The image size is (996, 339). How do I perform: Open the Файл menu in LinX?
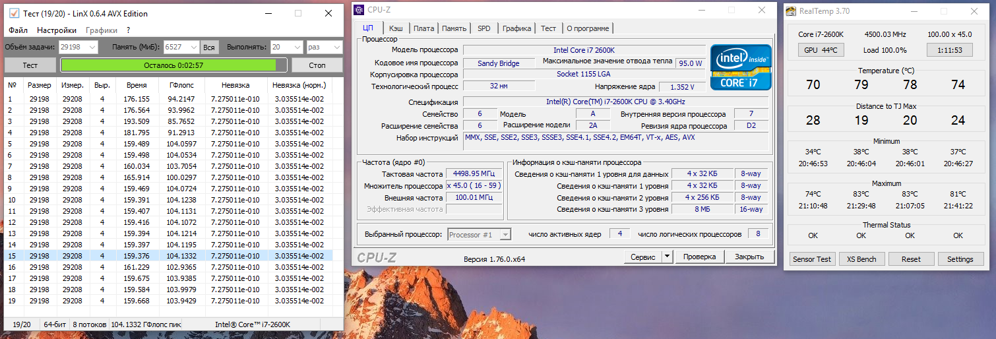click(x=18, y=30)
